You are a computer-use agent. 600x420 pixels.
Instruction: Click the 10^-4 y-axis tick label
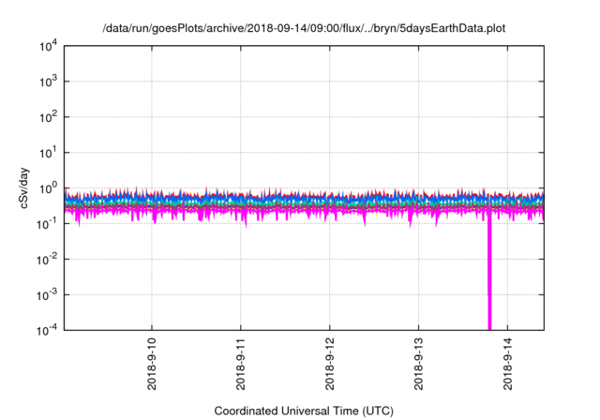pyautogui.click(x=48, y=330)
